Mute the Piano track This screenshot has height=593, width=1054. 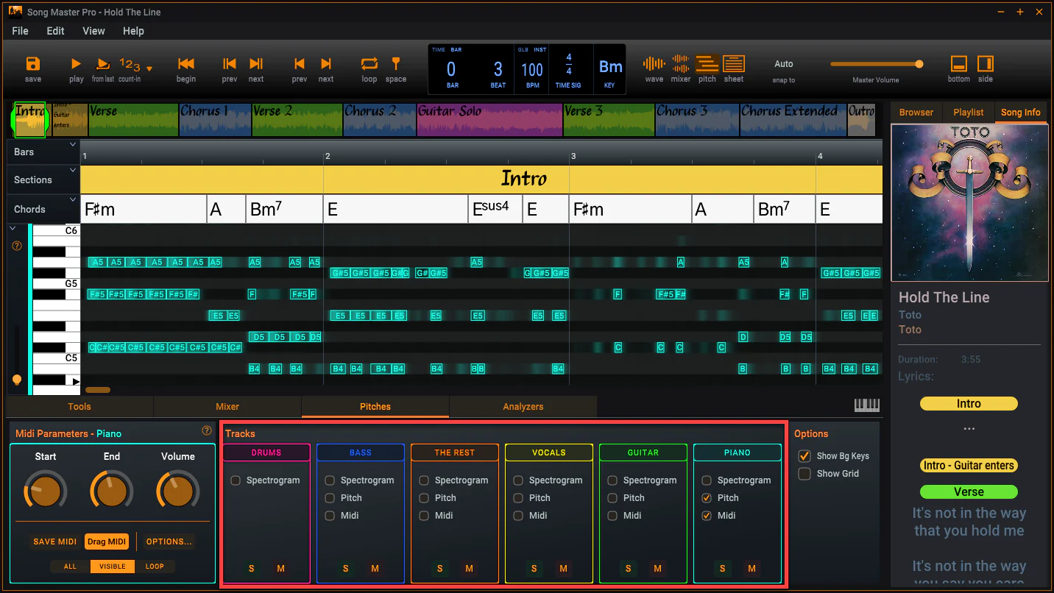pos(751,568)
